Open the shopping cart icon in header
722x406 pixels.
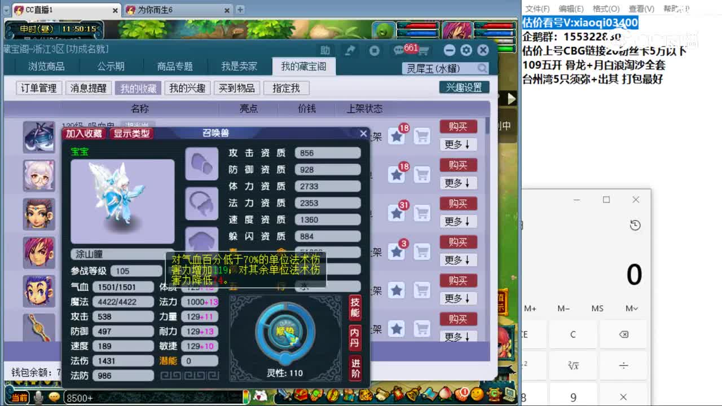coord(423,51)
